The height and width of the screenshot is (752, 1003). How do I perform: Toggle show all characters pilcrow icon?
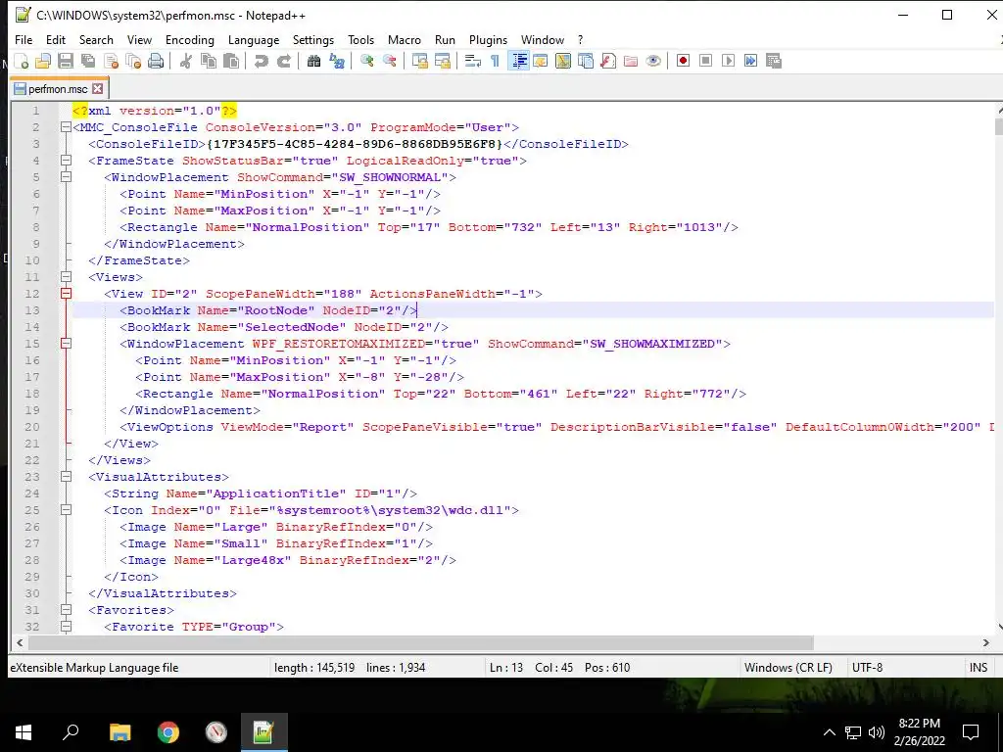(495, 61)
